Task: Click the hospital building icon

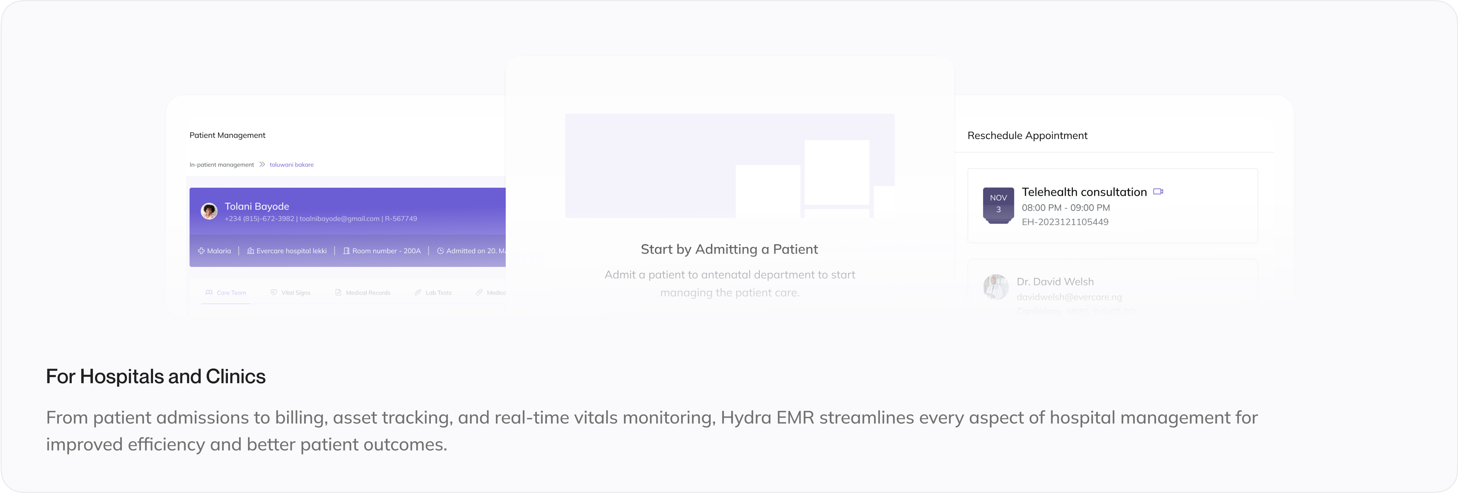Action: click(x=250, y=251)
